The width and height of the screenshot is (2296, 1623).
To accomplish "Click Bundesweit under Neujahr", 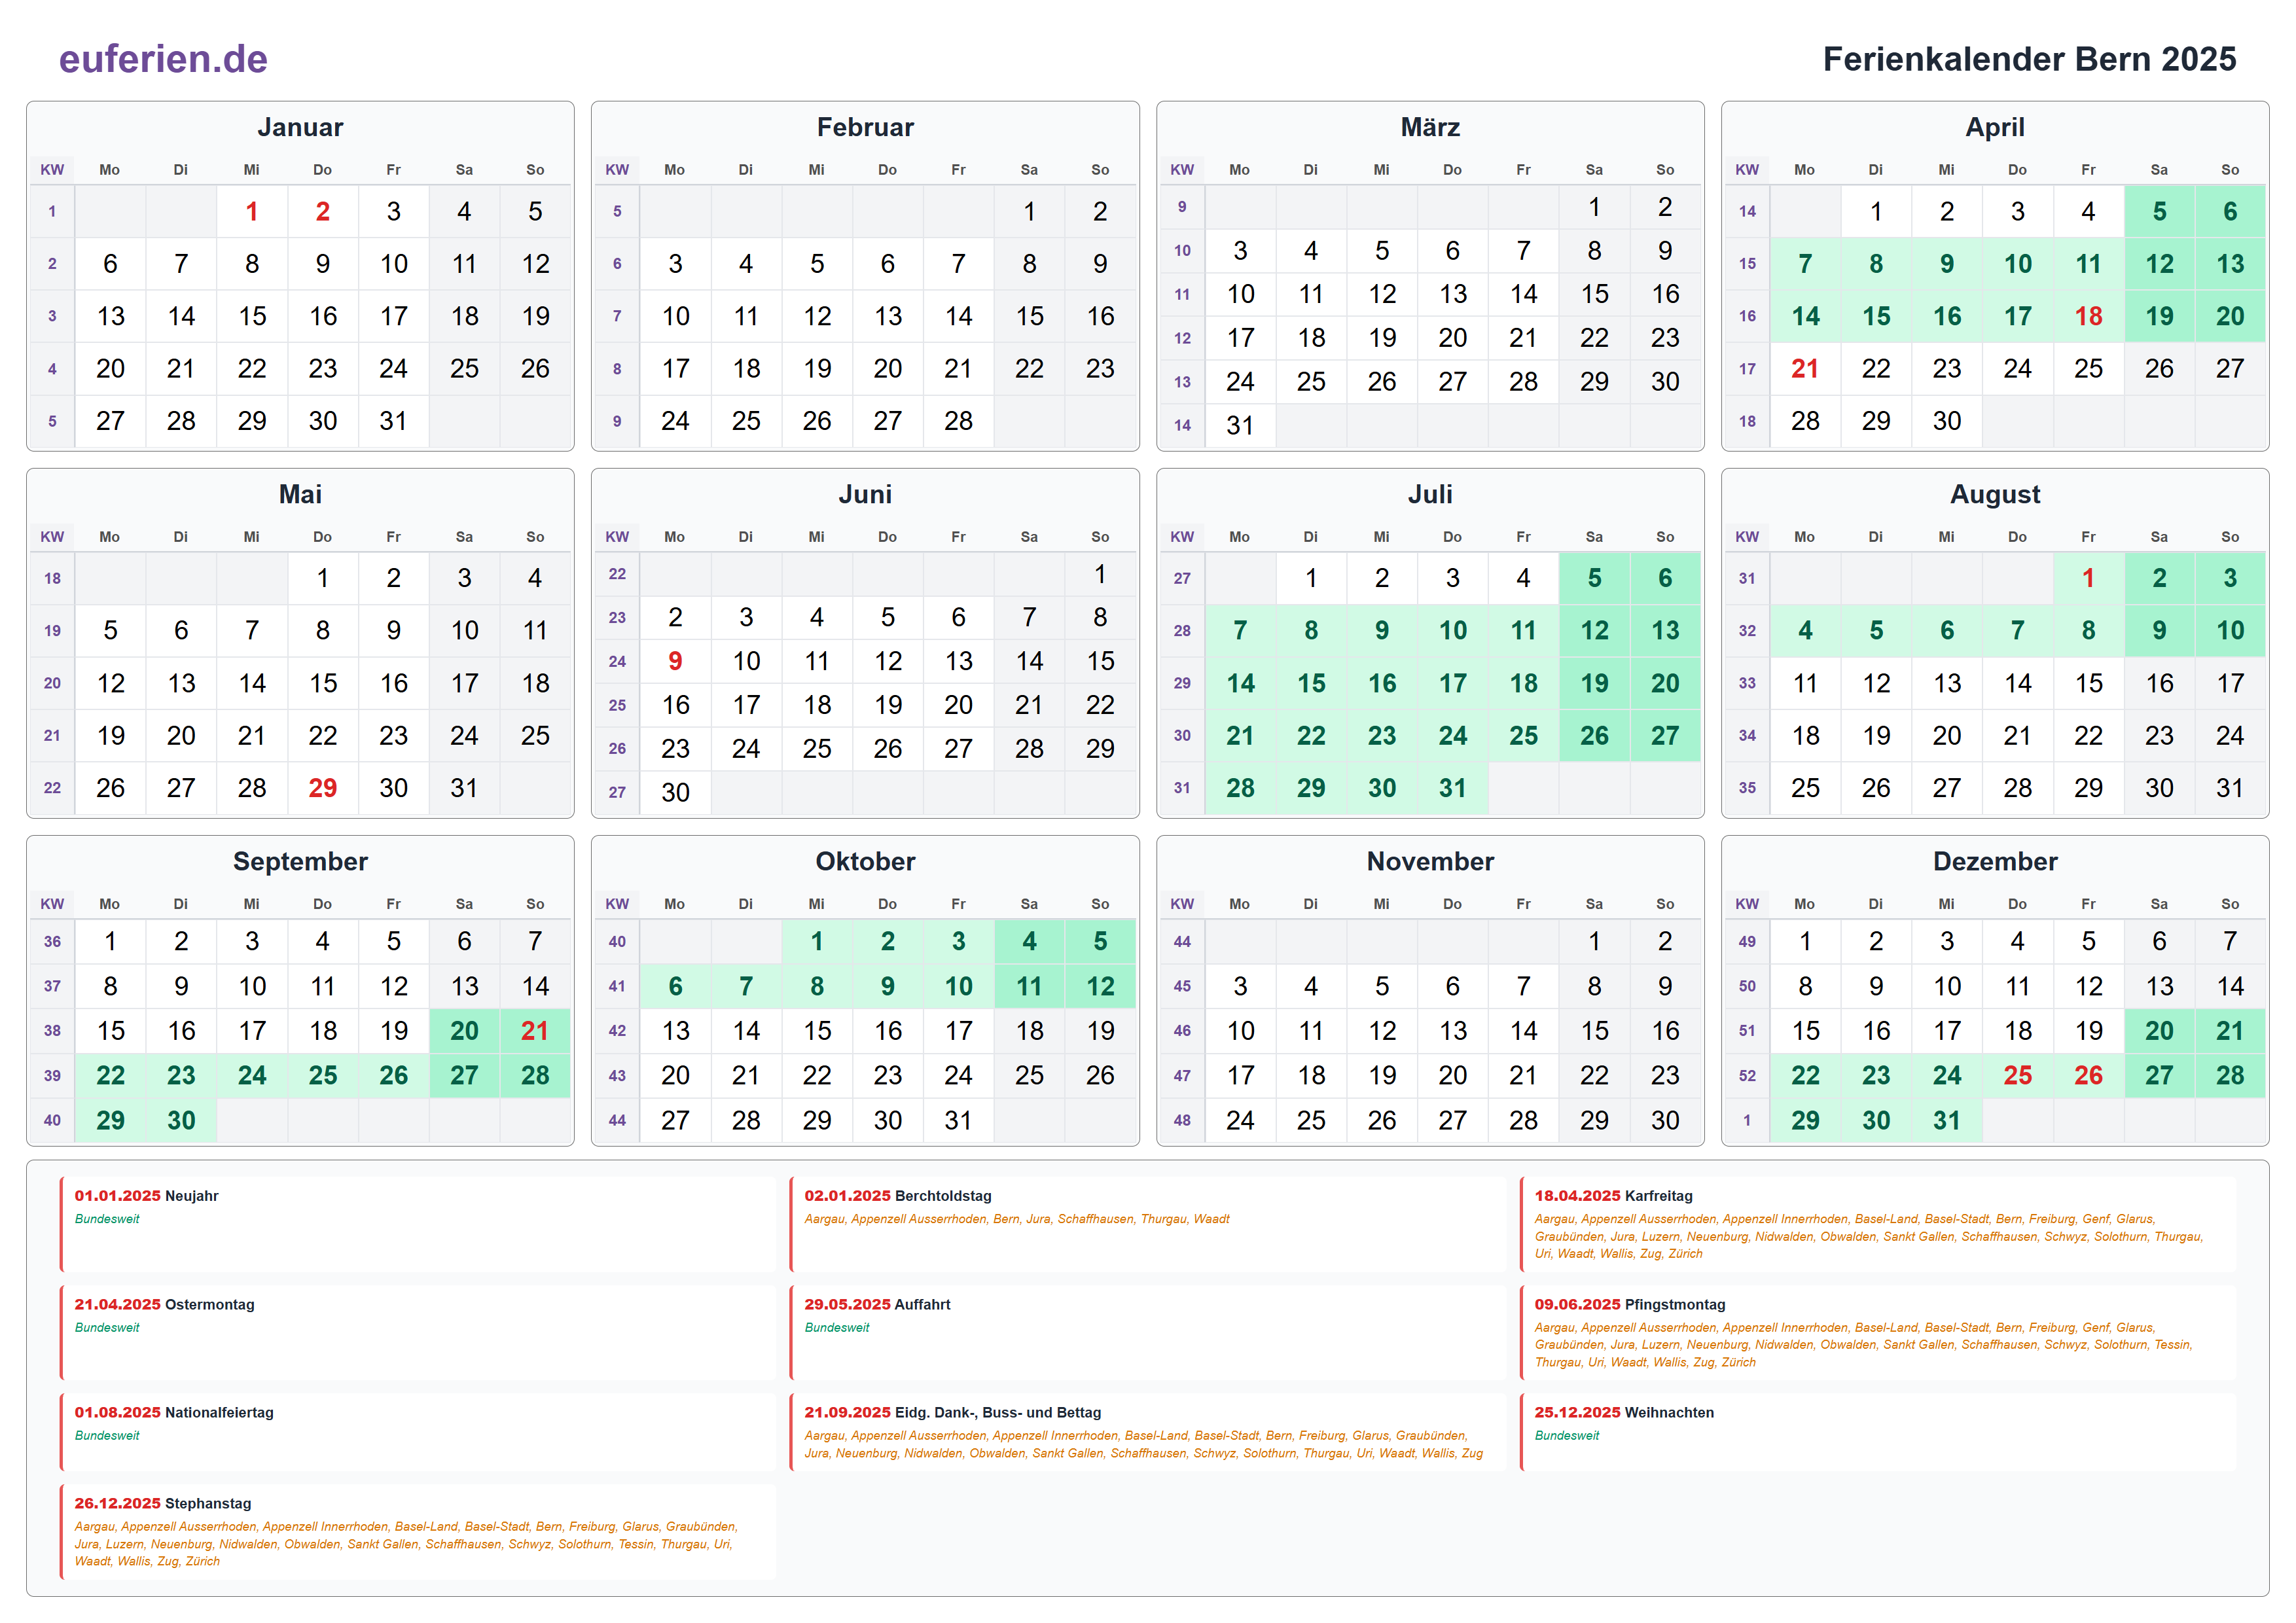I will [107, 1219].
